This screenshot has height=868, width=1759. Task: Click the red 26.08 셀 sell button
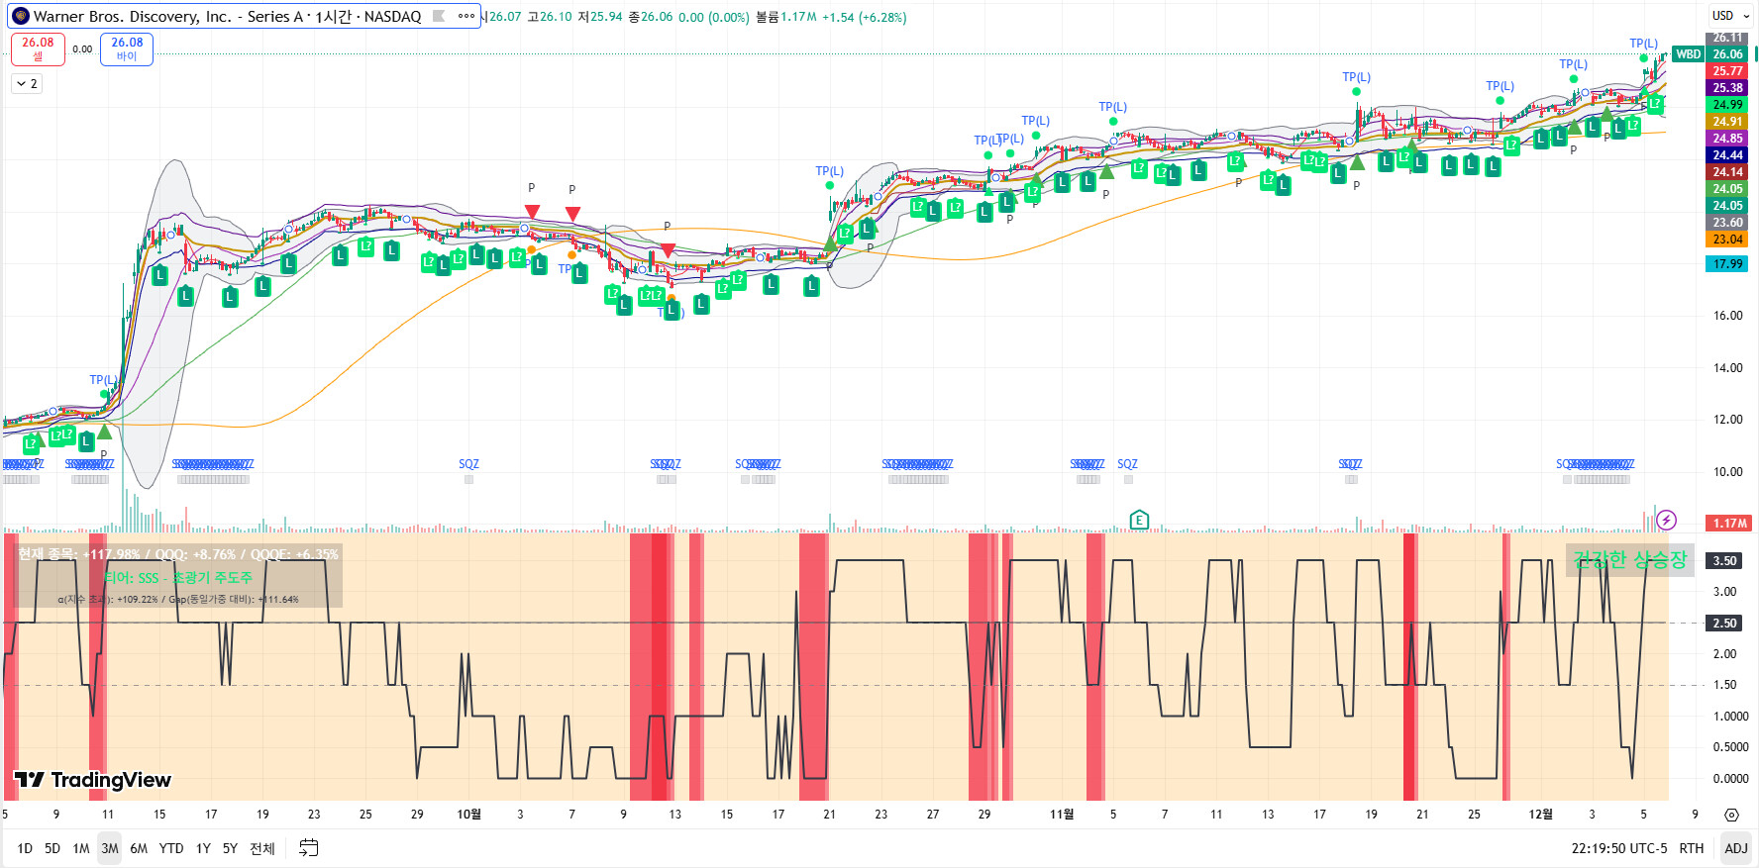38,48
